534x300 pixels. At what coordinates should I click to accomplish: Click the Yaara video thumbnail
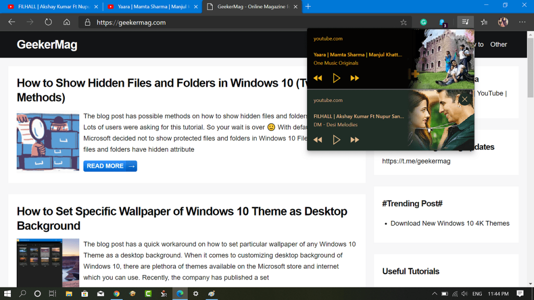click(x=442, y=59)
